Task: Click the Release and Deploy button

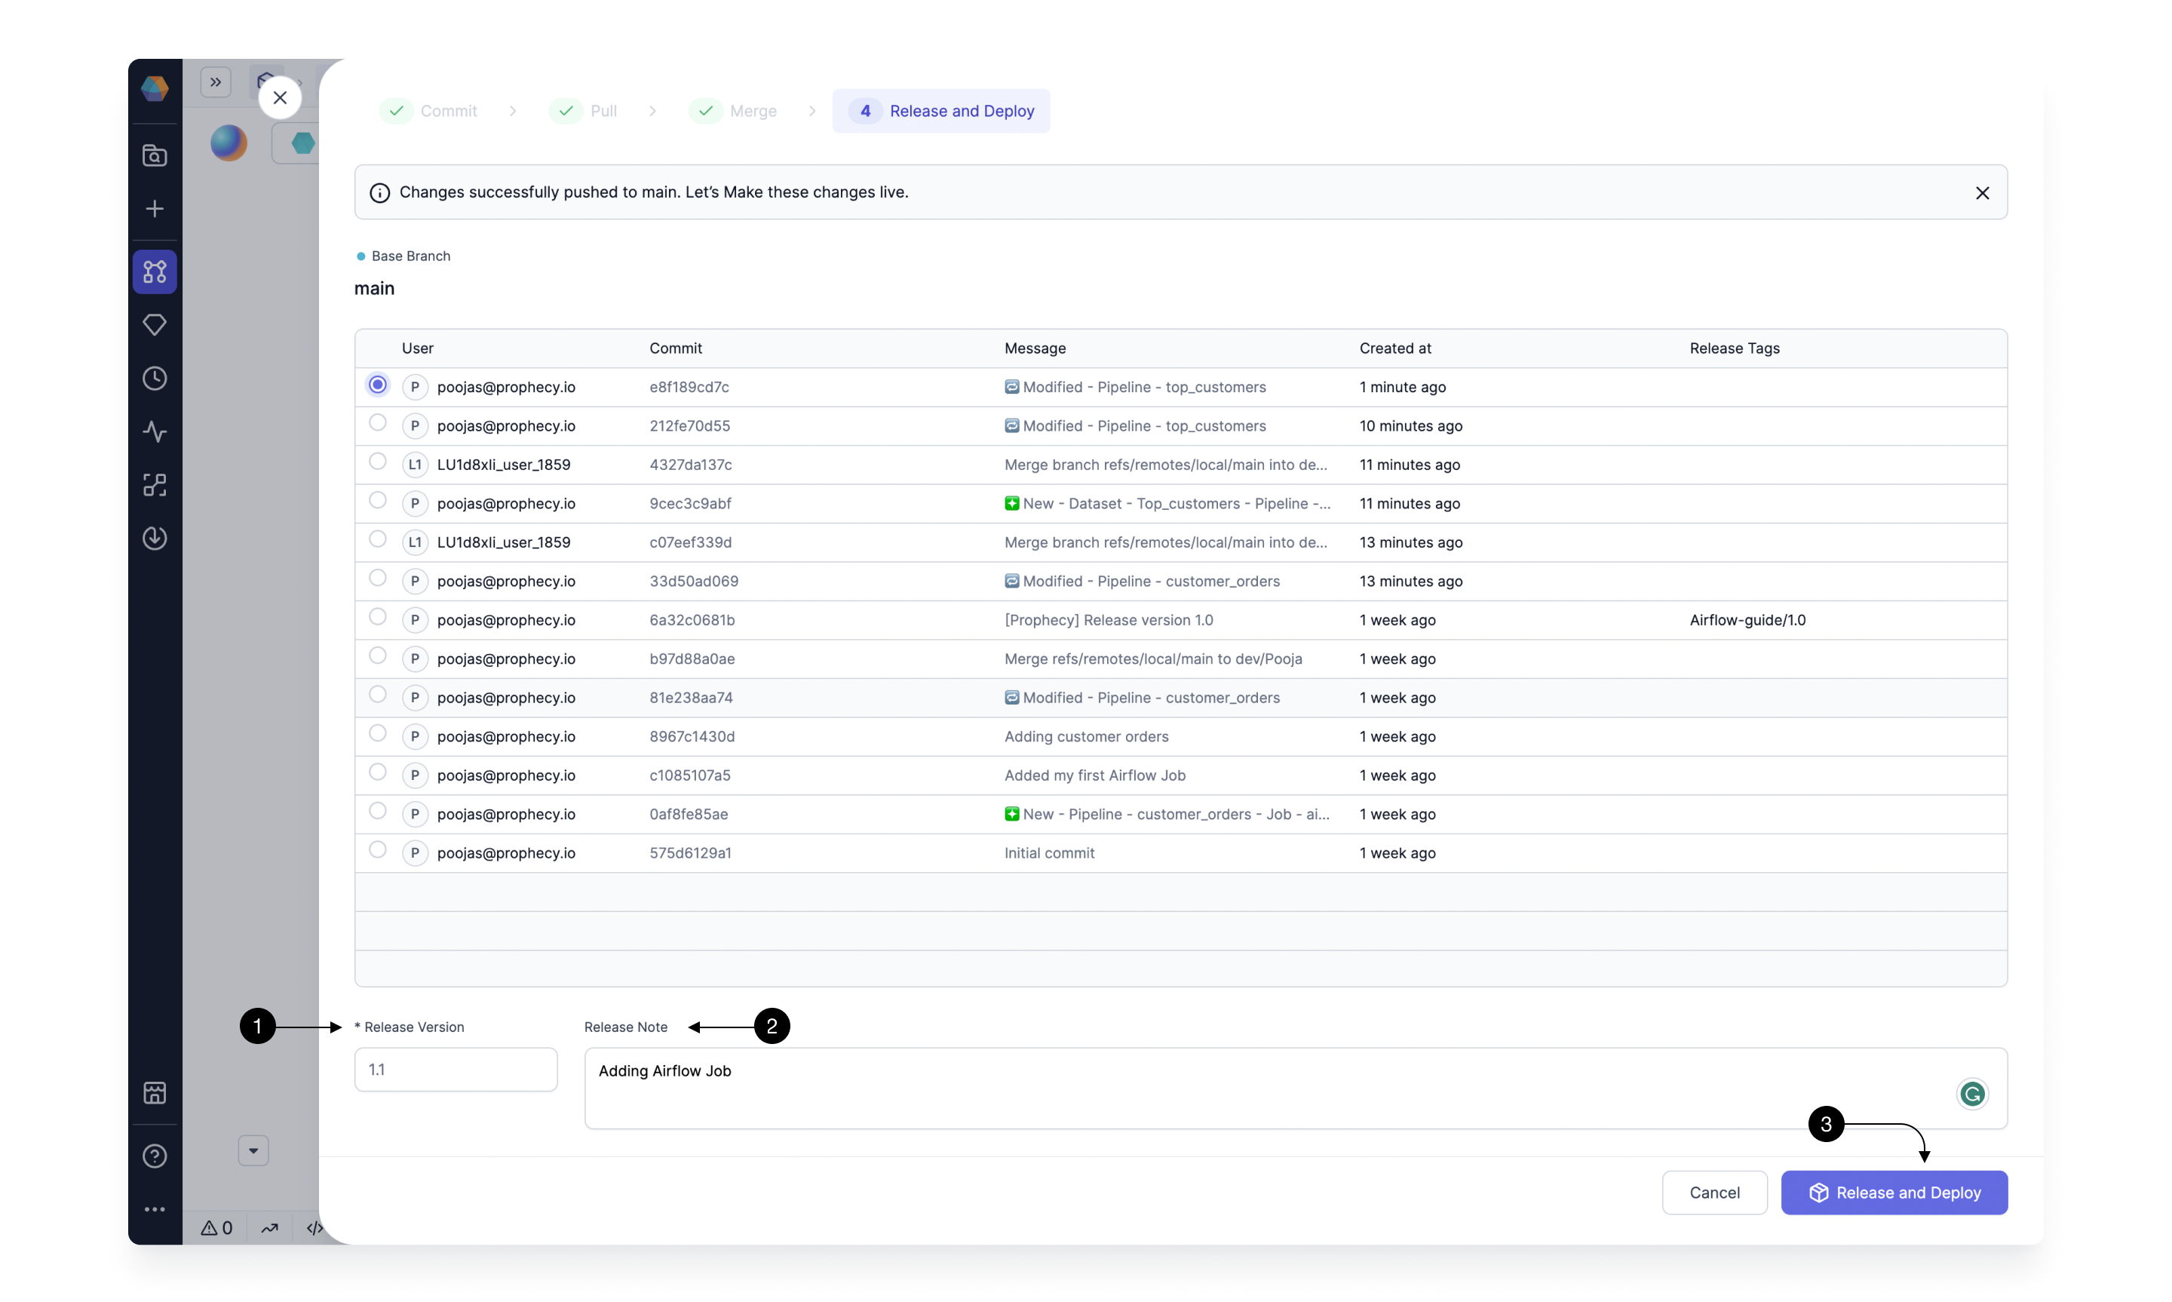Action: coord(1894,1193)
